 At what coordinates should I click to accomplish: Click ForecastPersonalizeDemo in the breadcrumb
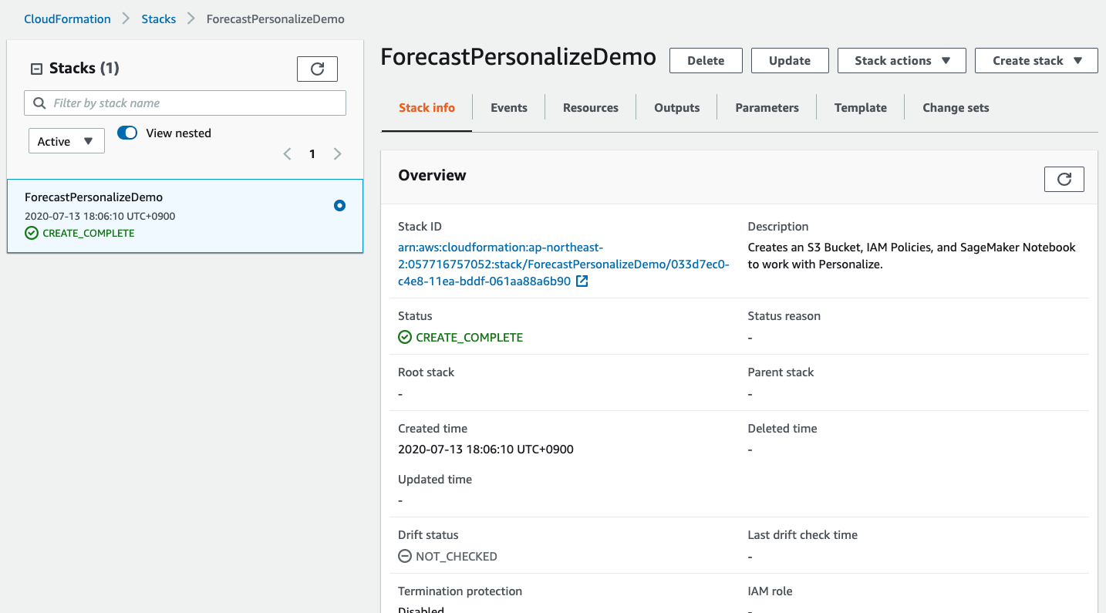point(275,19)
